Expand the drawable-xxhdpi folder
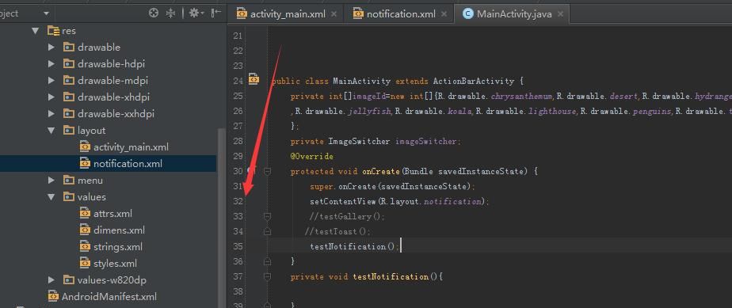 [51, 114]
